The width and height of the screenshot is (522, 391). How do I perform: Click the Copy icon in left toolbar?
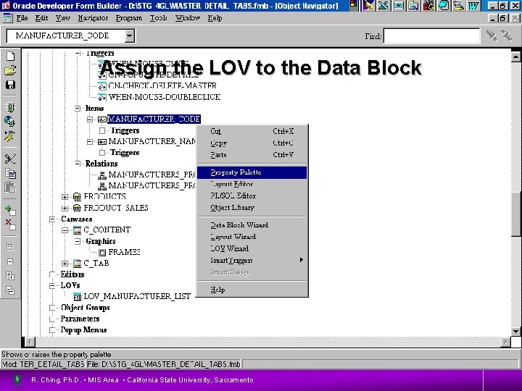[x=10, y=173]
